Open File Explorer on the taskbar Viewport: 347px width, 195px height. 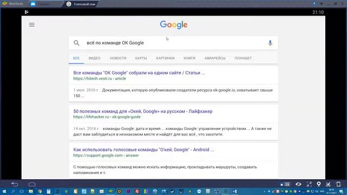(31, 191)
